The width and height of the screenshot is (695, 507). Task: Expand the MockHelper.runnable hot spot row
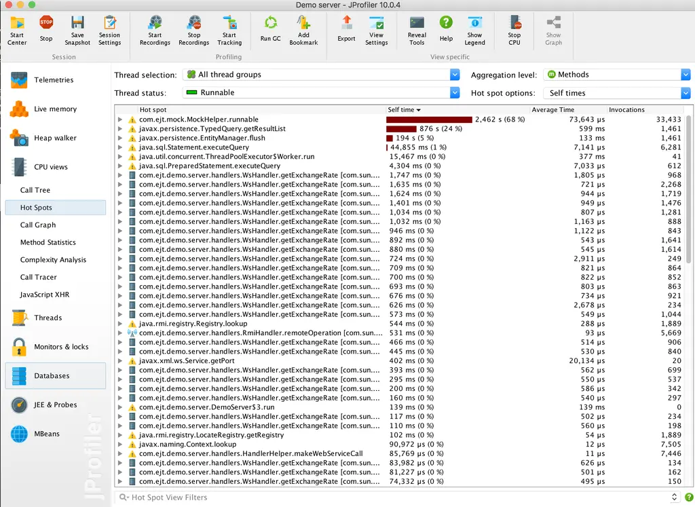pyautogui.click(x=120, y=119)
